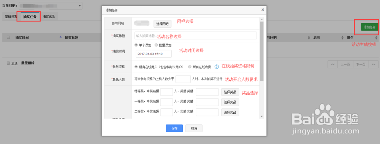The width and height of the screenshot is (380, 144).
Task: Click 一等奖 奖励 input box
Action: [207, 102]
